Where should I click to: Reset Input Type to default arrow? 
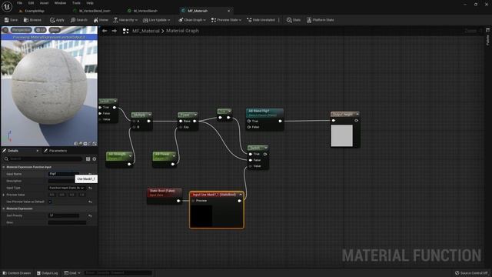91,188
